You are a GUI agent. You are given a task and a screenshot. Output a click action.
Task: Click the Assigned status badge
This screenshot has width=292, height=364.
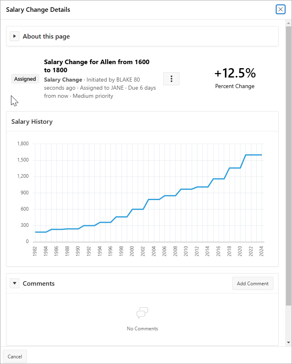(x=25, y=79)
